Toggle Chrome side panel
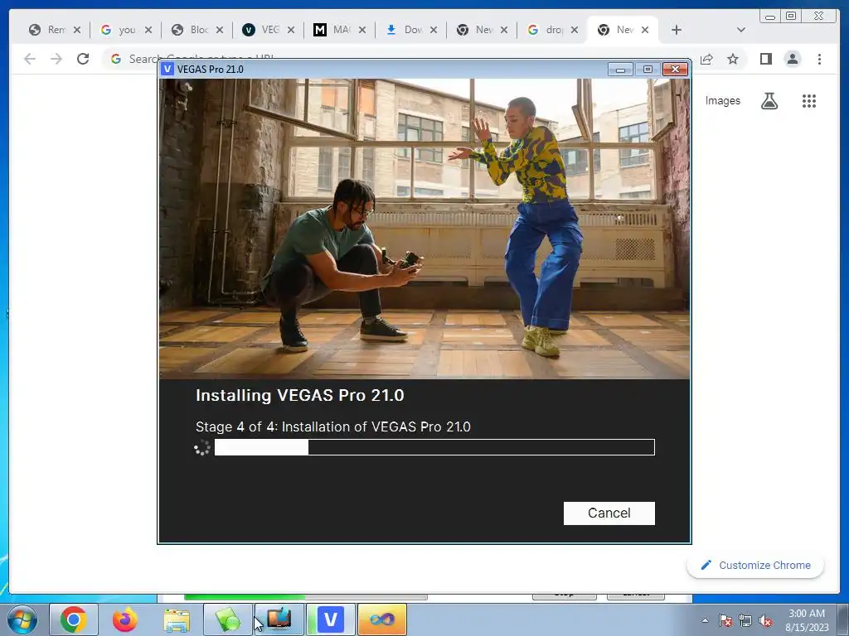This screenshot has height=636, width=849. click(765, 59)
